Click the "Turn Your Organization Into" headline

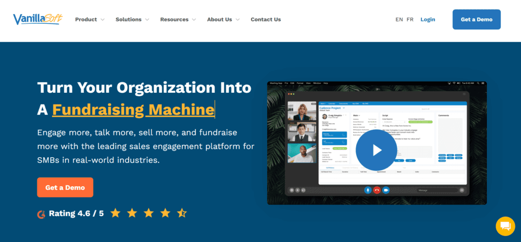point(144,88)
